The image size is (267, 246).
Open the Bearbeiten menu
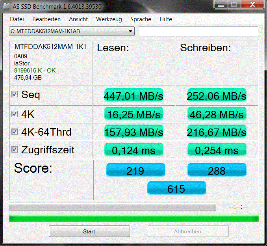46,19
